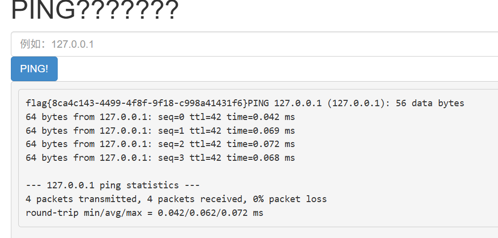
Task: Click the 'time=0.042 ms' value
Action: pyautogui.click(x=260, y=117)
